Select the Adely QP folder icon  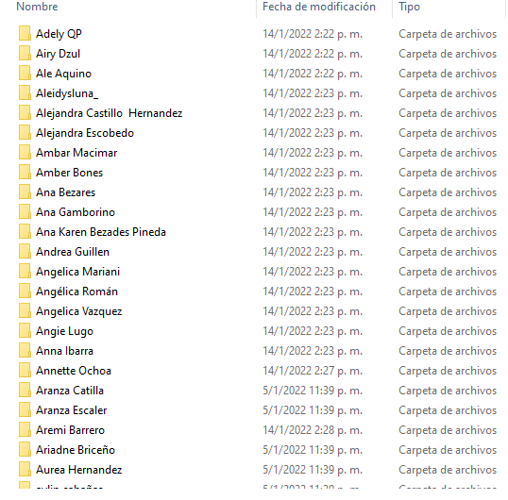pyautogui.click(x=25, y=33)
